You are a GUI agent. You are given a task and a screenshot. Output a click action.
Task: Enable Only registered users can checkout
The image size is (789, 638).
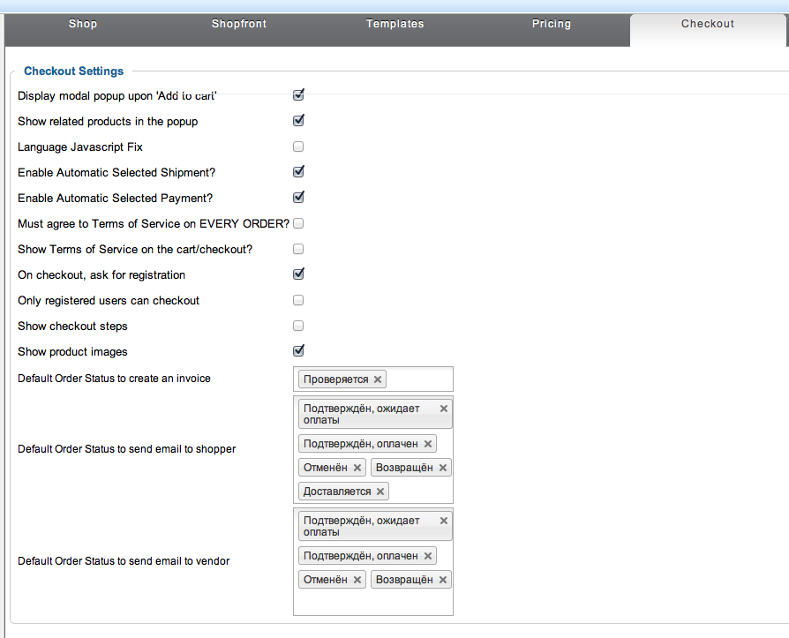pyautogui.click(x=298, y=300)
